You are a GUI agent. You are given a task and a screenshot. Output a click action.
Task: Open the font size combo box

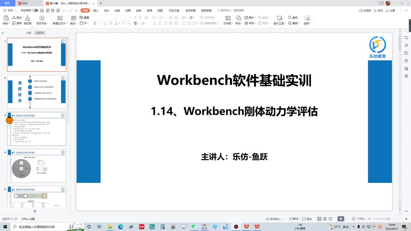coord(124,18)
